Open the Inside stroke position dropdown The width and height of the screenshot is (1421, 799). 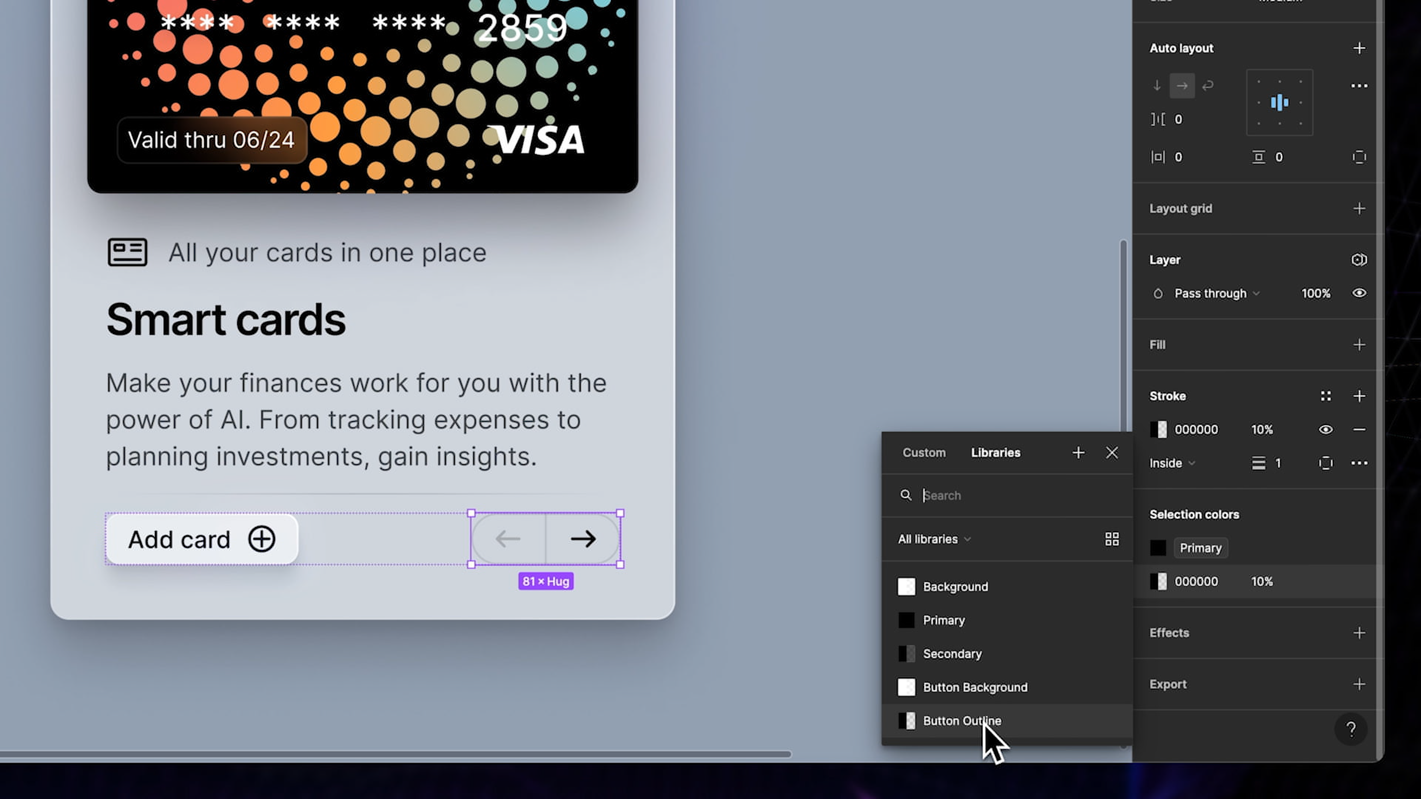(1169, 463)
